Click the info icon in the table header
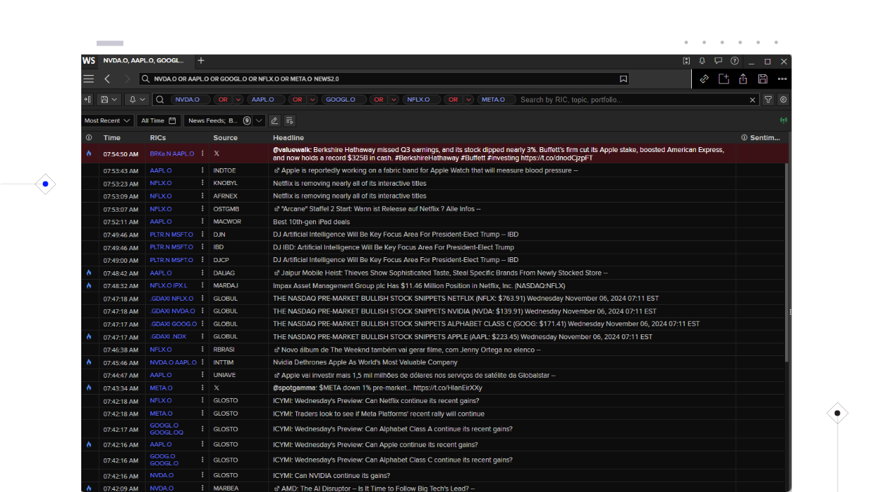This screenshot has height=492, width=874. pyautogui.click(x=89, y=138)
